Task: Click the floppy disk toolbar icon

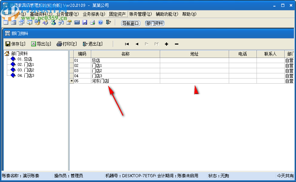Action: pyautogui.click(x=85, y=23)
